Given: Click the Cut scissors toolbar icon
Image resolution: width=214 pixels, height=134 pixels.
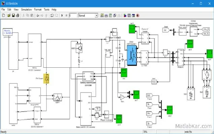Looking at the screenshot, I should coord(24,15).
